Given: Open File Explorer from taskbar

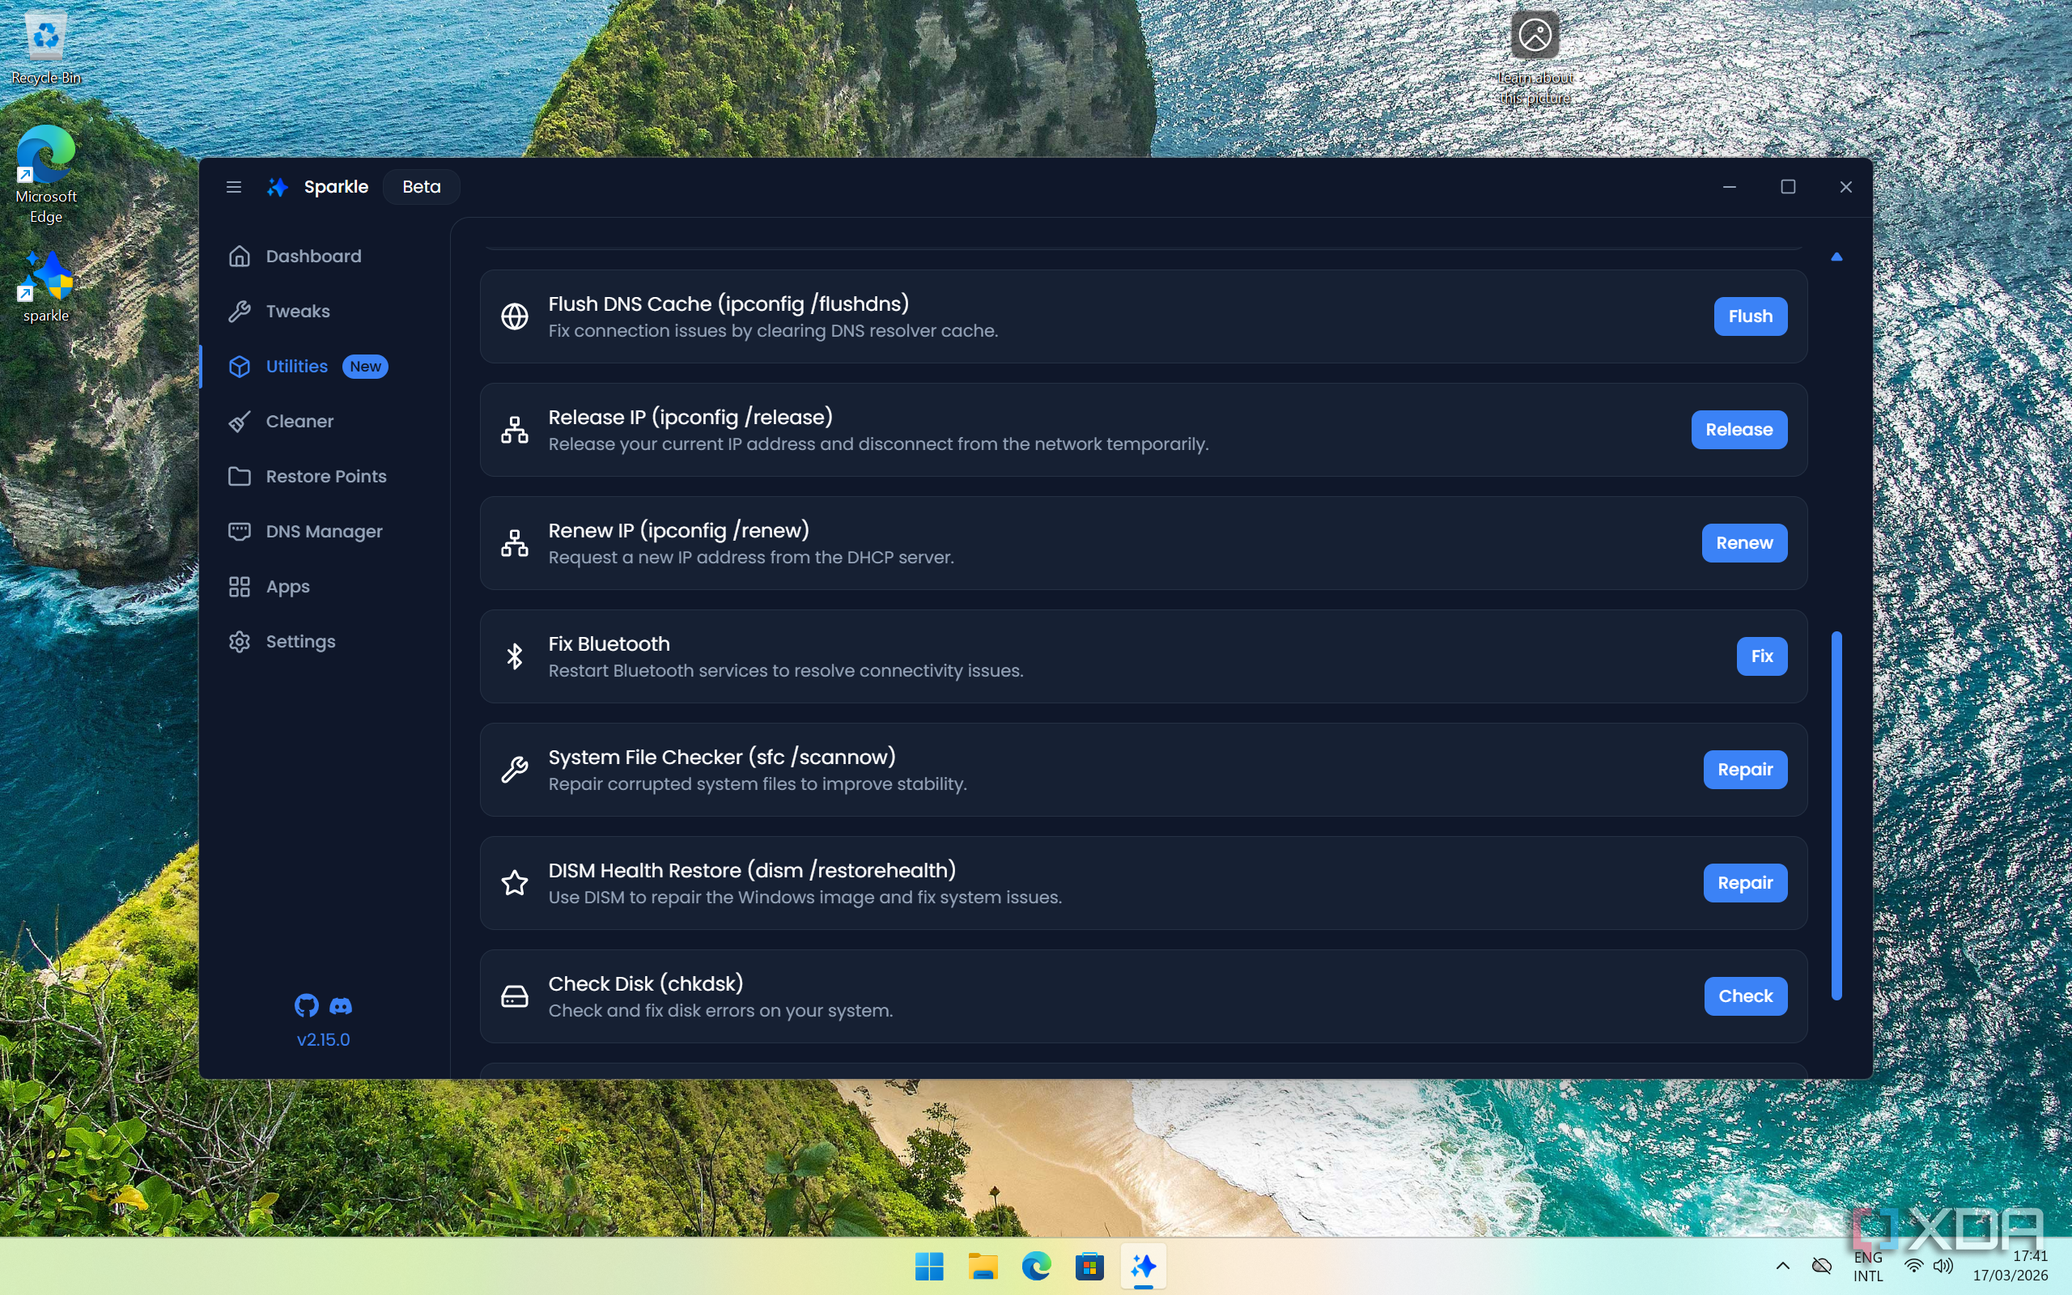Looking at the screenshot, I should click(x=983, y=1266).
